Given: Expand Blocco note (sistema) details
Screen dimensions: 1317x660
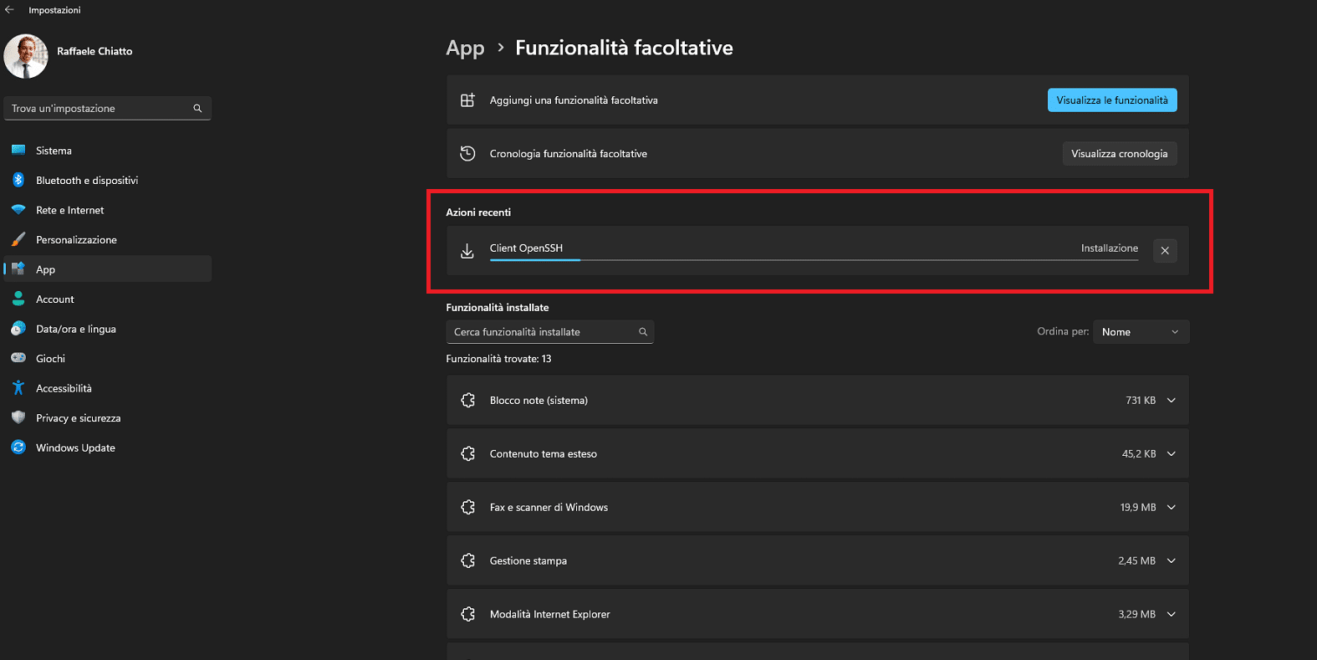Looking at the screenshot, I should coord(1172,401).
